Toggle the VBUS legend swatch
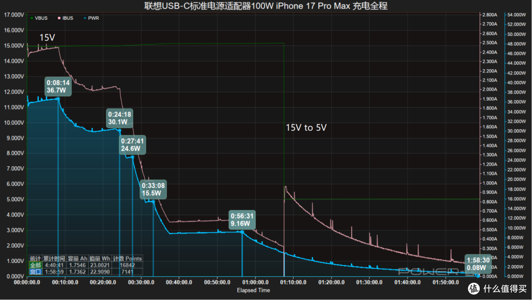 pos(32,18)
